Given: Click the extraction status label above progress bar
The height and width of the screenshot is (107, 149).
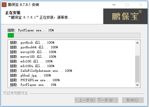Looking at the screenshot, I should pos(31,30).
